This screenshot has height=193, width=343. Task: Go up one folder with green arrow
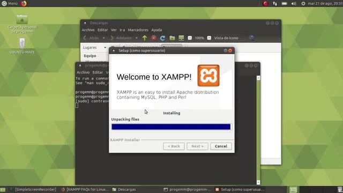pos(145,38)
